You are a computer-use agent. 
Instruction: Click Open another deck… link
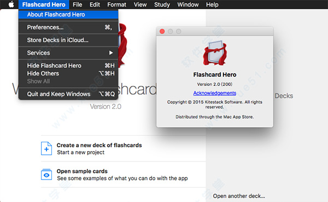pyautogui.click(x=239, y=196)
